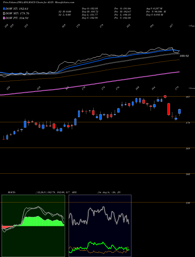Select the 'DOW PT: 154.91' value

(x=17, y=18)
